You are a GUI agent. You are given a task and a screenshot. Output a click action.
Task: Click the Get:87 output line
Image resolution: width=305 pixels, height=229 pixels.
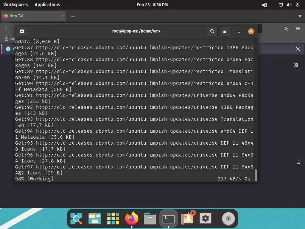[x=134, y=48]
